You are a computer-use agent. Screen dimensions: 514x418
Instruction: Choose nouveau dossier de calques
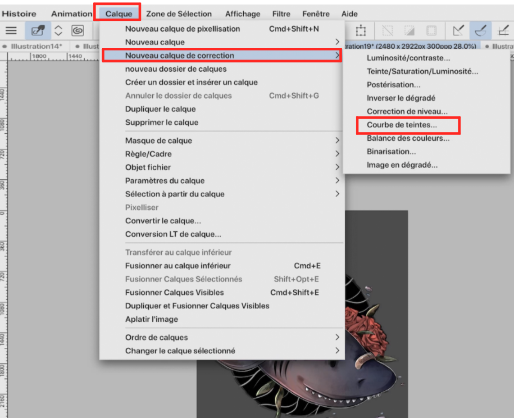222,69
